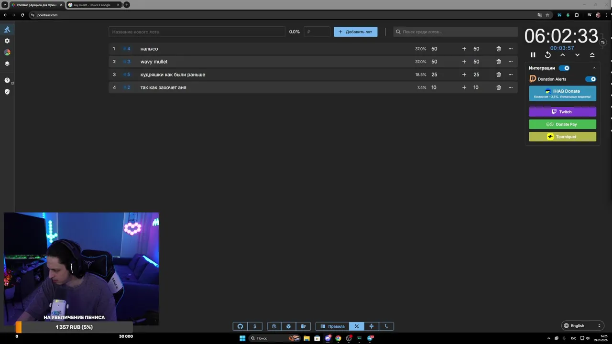Open the Правила rules button
This screenshot has height=344, width=612.
[x=332, y=326]
